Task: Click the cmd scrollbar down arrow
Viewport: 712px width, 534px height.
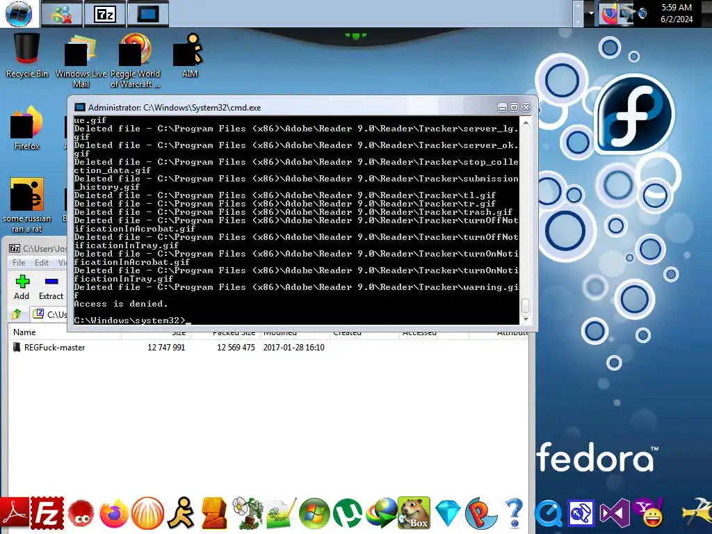Action: 526,319
